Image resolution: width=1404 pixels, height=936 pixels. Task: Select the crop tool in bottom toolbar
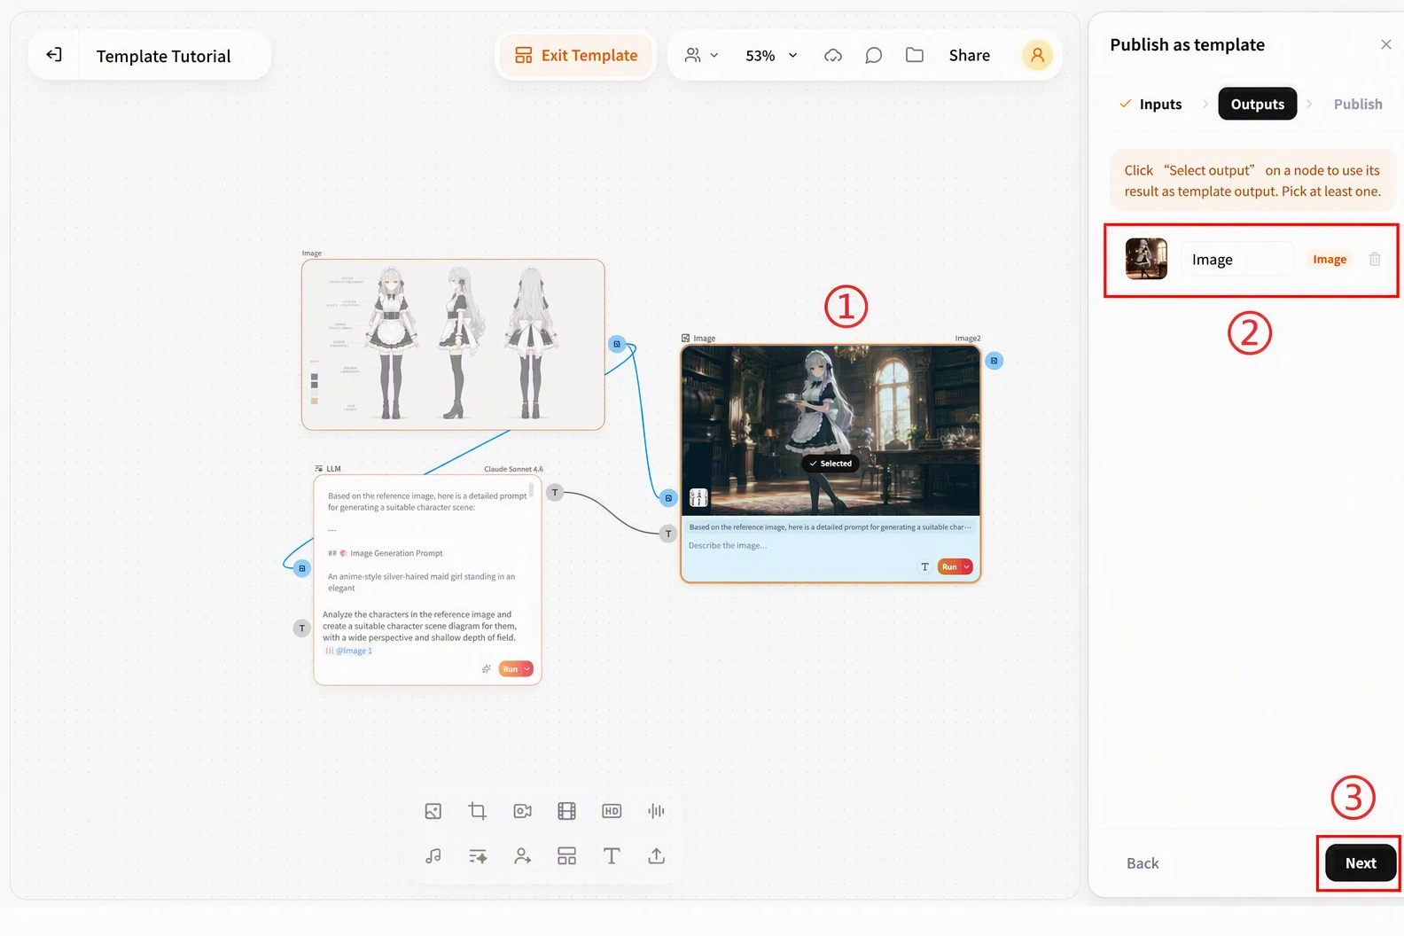click(x=478, y=811)
